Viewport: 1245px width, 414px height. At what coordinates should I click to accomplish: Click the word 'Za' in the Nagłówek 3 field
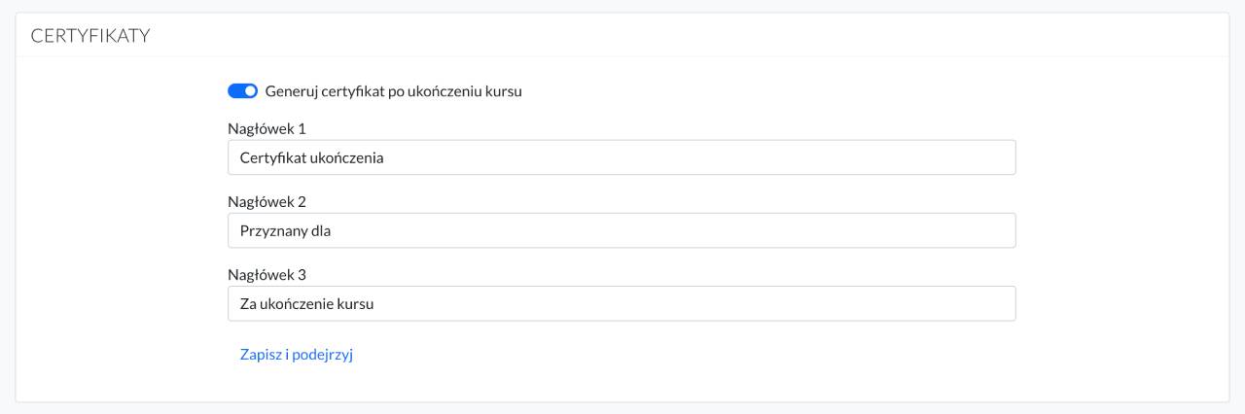(x=248, y=303)
